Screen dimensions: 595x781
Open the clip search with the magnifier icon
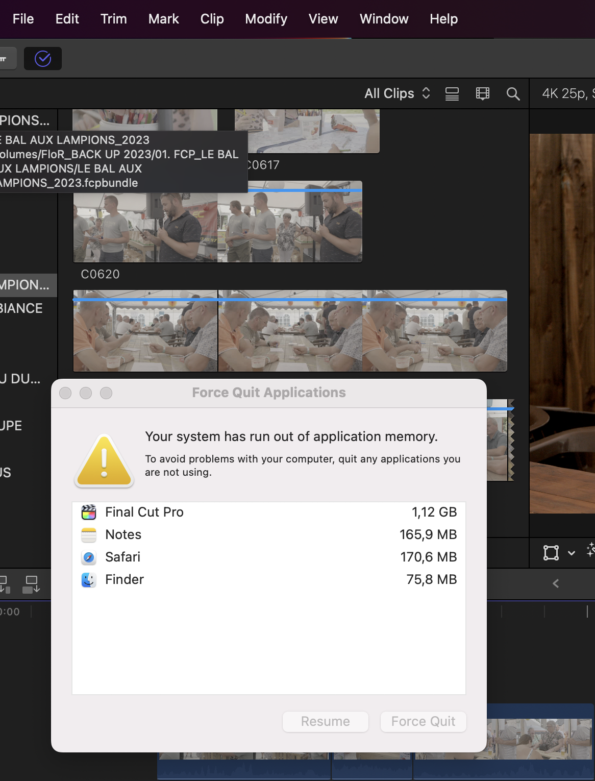click(x=513, y=93)
